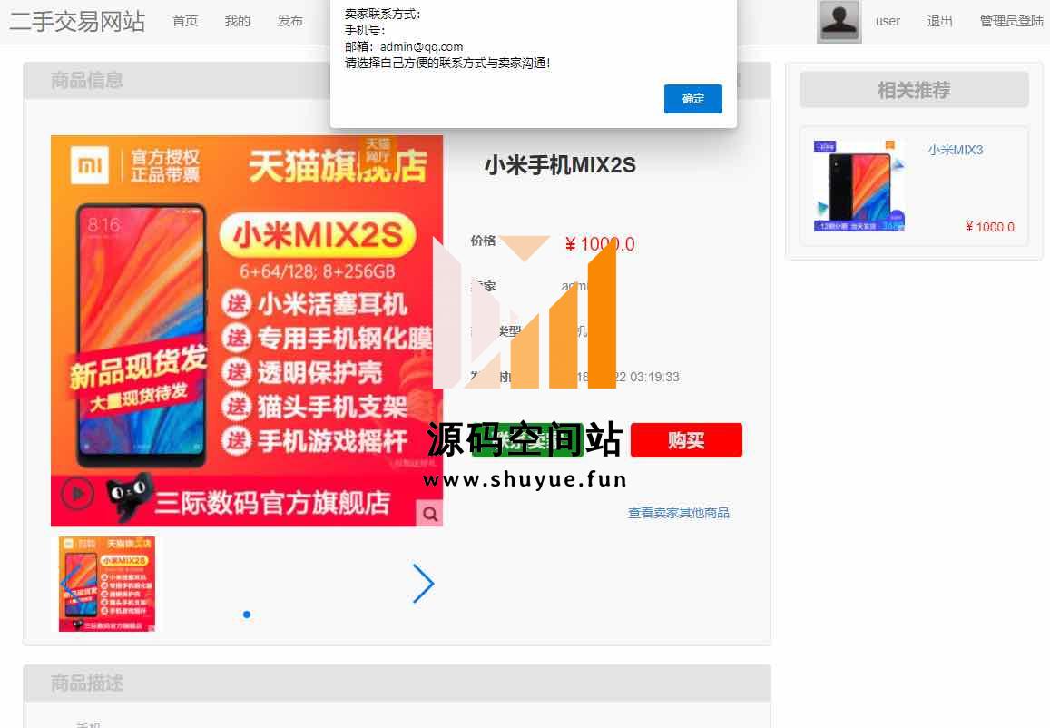Click the 相关推荐 panel header
The width and height of the screenshot is (1050, 728).
click(914, 90)
